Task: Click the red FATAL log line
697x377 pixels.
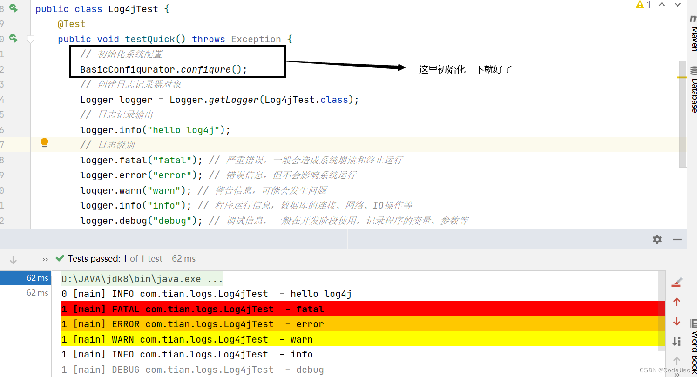Action: pyautogui.click(x=363, y=309)
